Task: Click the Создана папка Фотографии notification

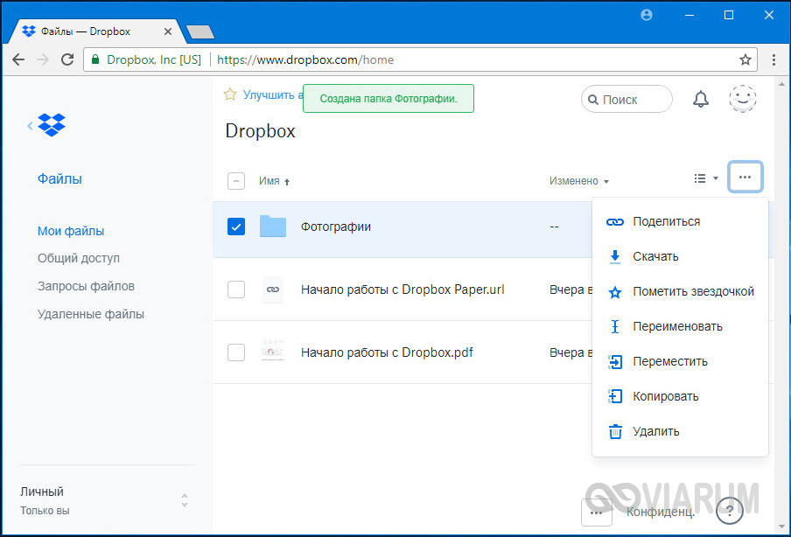Action: tap(388, 98)
